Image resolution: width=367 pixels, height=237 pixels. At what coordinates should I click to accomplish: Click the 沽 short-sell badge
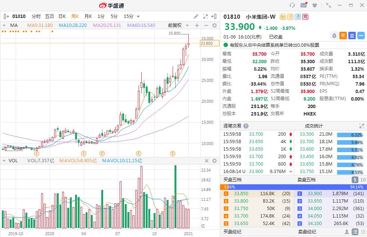click(290, 17)
